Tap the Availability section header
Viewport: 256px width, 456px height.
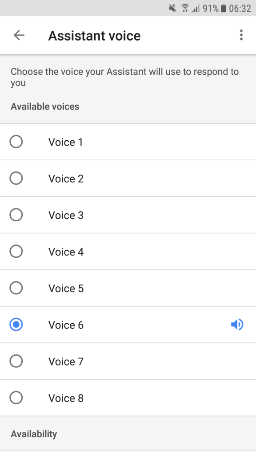(x=34, y=434)
